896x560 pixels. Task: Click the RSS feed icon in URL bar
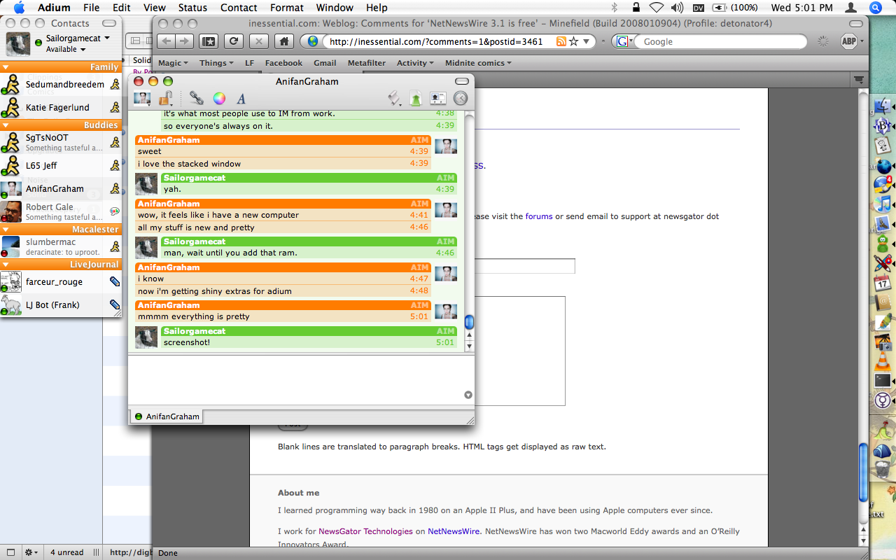pyautogui.click(x=561, y=41)
